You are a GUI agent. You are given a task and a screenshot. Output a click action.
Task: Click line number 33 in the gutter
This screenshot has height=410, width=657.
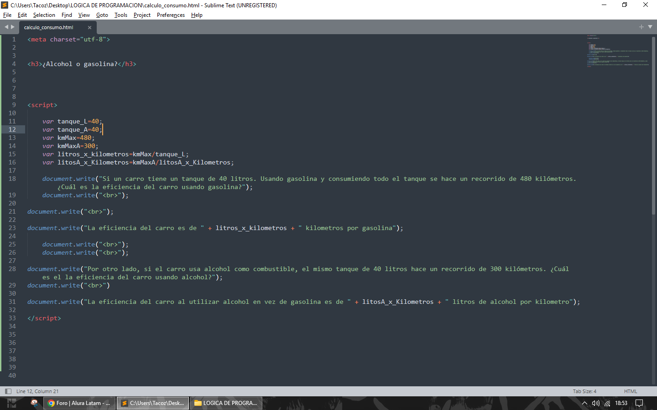12,318
